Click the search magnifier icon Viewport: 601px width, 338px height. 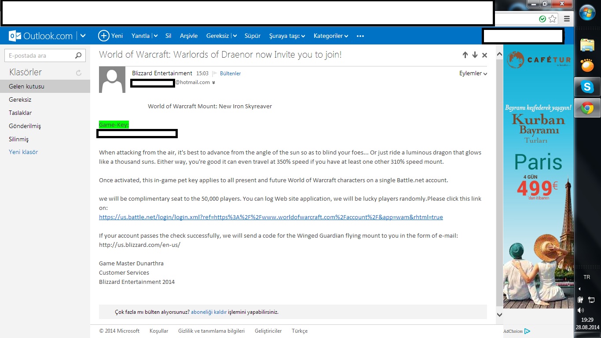pyautogui.click(x=78, y=55)
